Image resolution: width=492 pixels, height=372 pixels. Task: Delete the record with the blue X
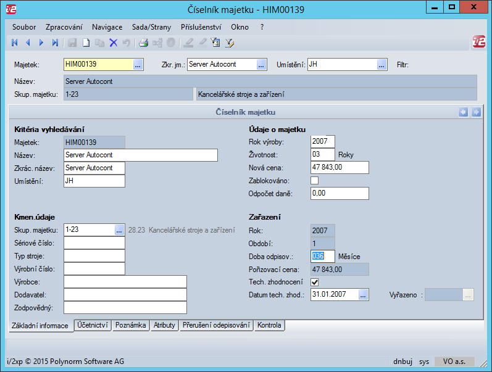(113, 43)
